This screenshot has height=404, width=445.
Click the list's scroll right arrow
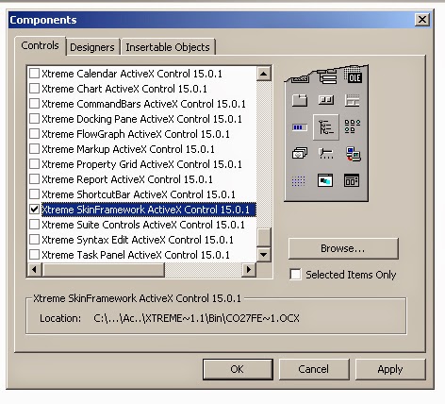click(x=249, y=269)
